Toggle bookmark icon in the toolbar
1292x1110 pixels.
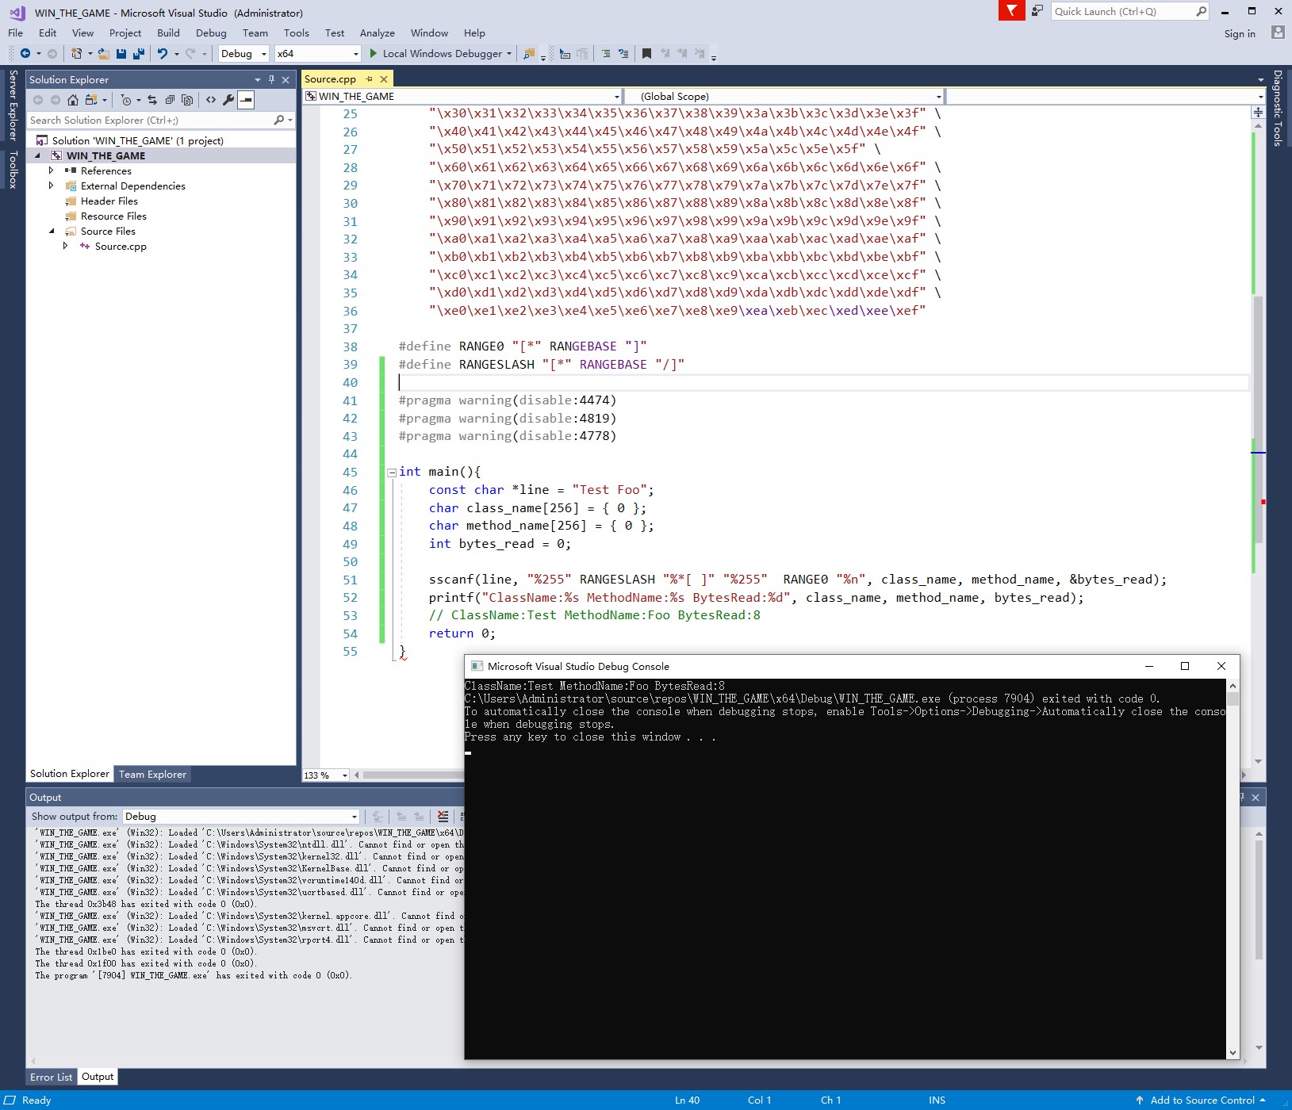pos(646,54)
